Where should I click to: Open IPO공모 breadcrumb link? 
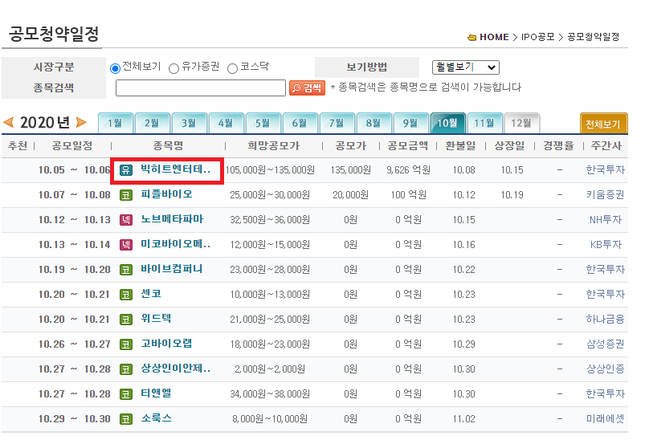tap(537, 37)
